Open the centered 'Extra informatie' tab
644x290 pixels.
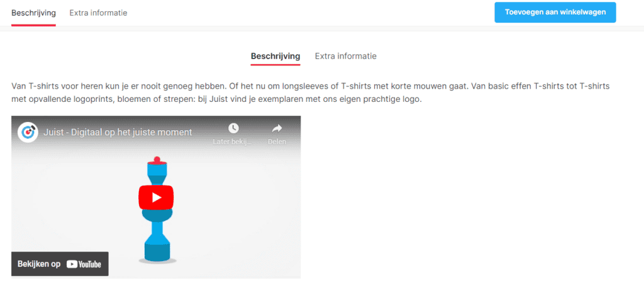click(345, 56)
